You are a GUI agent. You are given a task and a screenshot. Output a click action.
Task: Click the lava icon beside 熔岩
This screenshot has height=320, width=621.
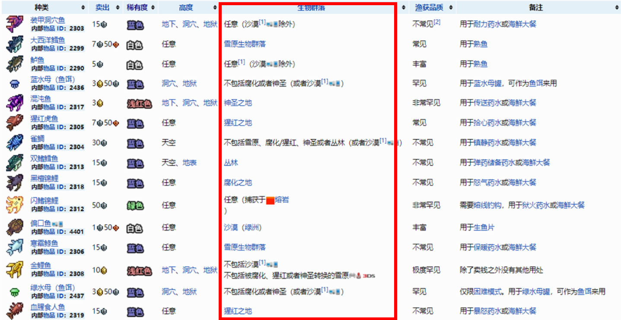coord(271,200)
